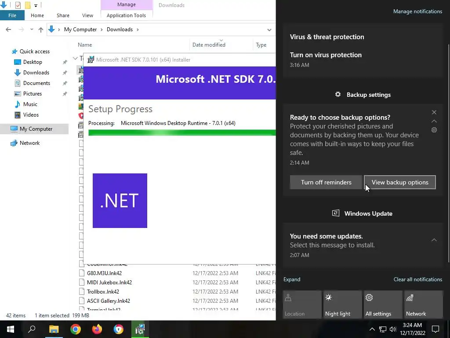The image size is (450, 338).
Task: Select Network in the navigation pane
Action: tap(29, 143)
